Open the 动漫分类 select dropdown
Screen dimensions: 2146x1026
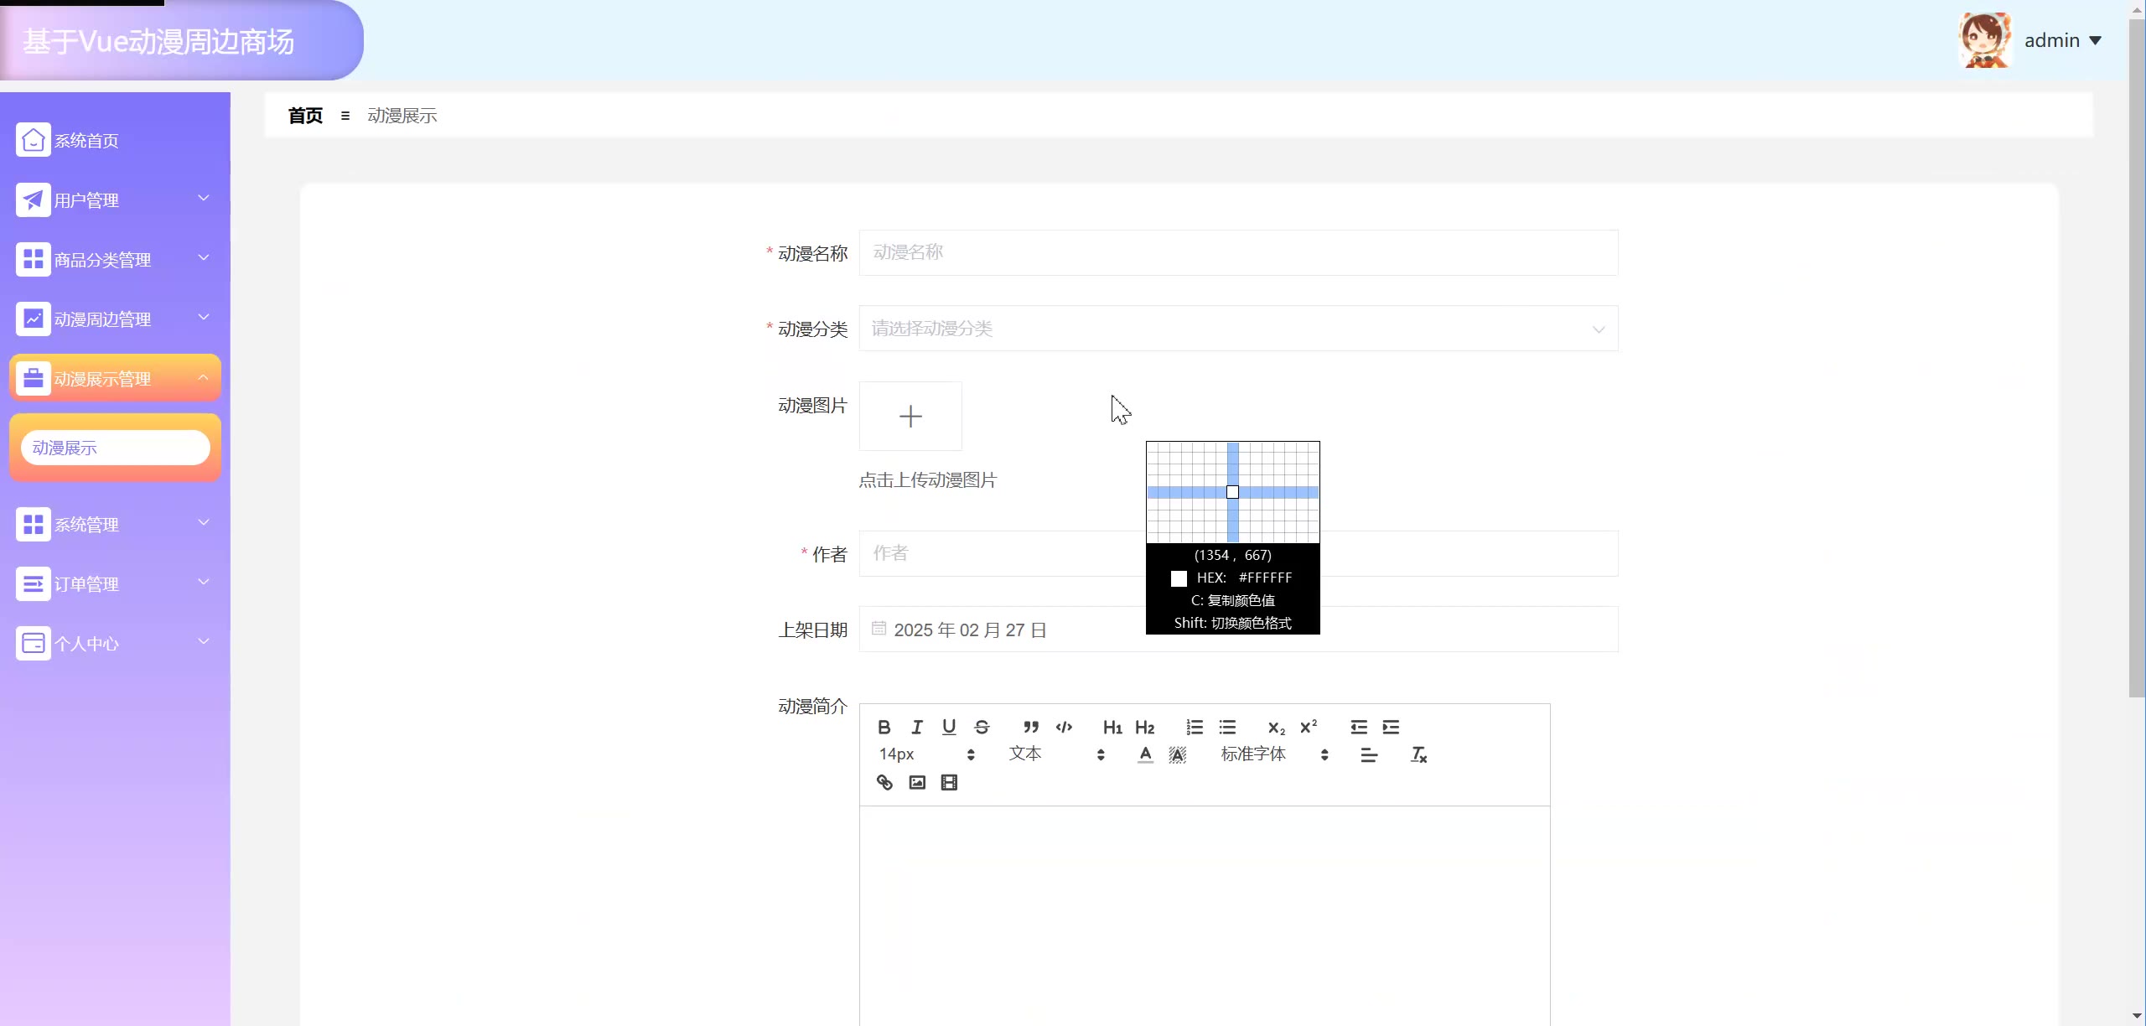(x=1237, y=329)
